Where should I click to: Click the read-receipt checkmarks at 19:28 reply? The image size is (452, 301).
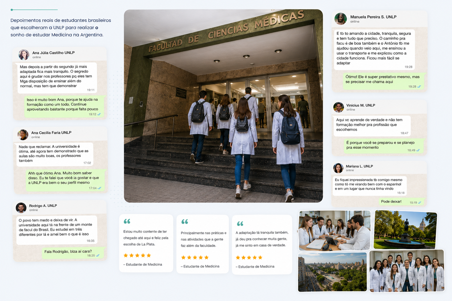[x=419, y=86]
